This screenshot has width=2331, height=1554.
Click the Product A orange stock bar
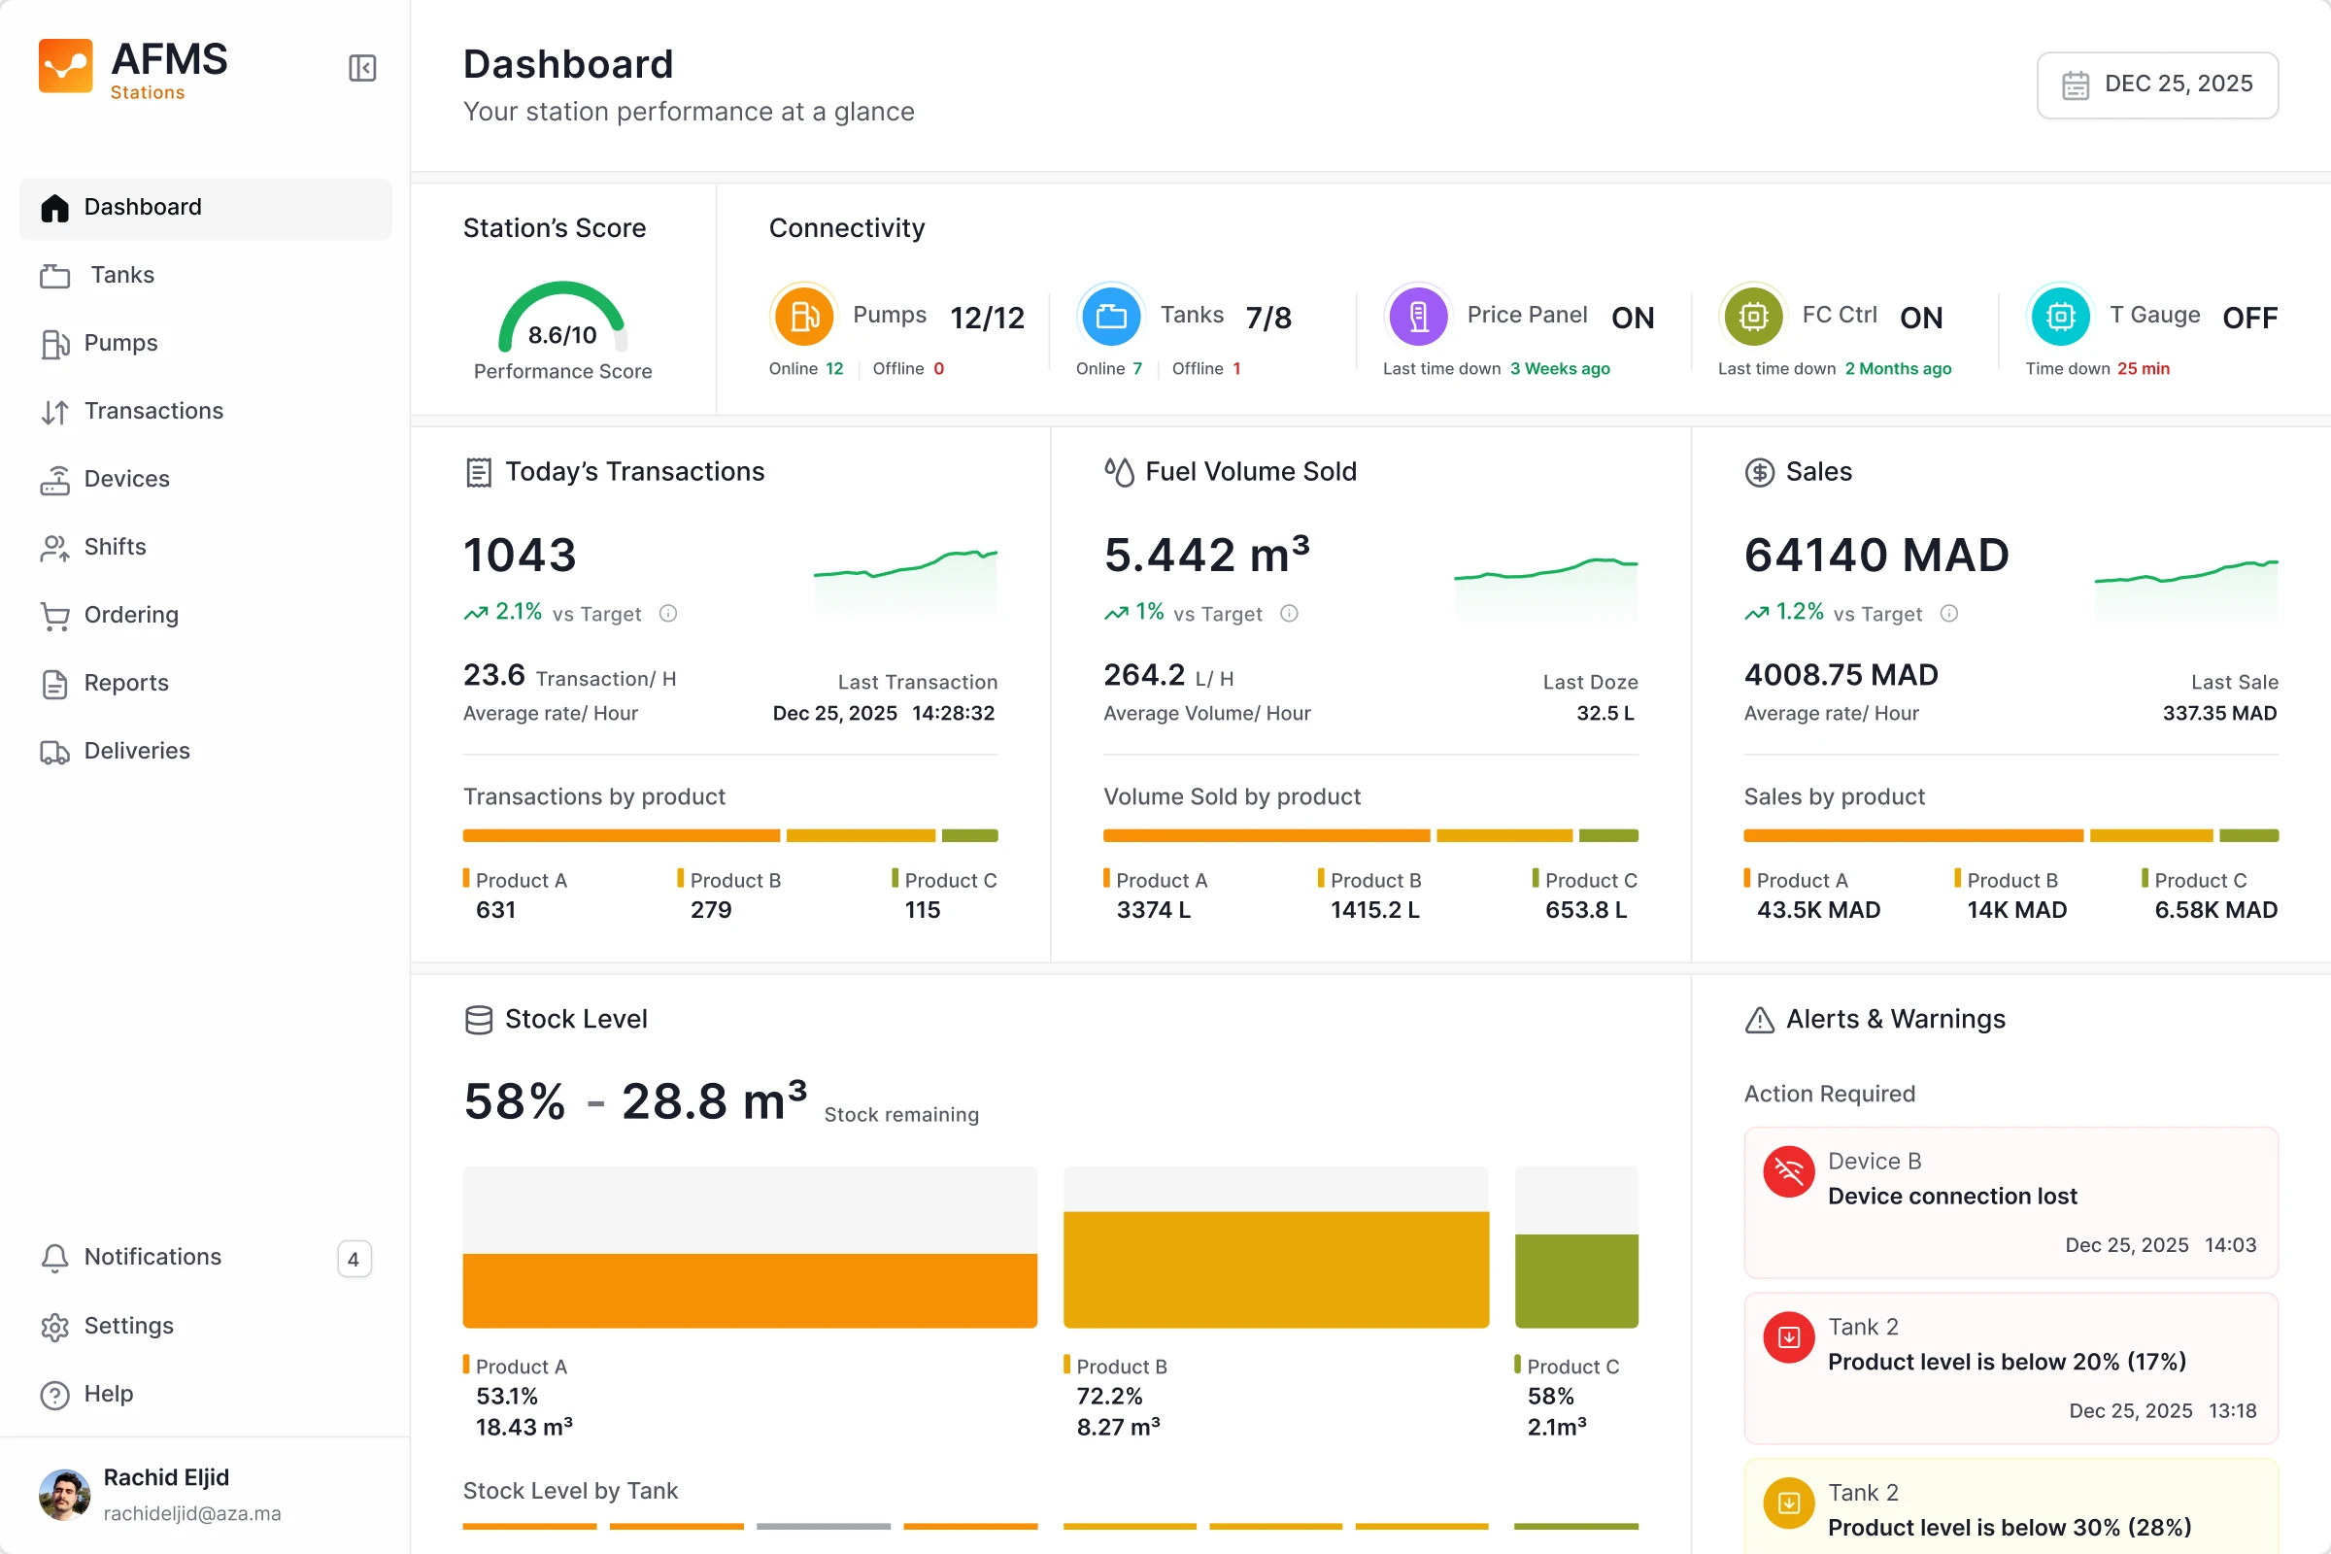point(749,1290)
